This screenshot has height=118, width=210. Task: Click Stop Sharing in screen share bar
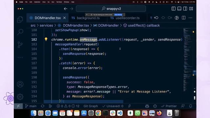(x=118, y=15)
